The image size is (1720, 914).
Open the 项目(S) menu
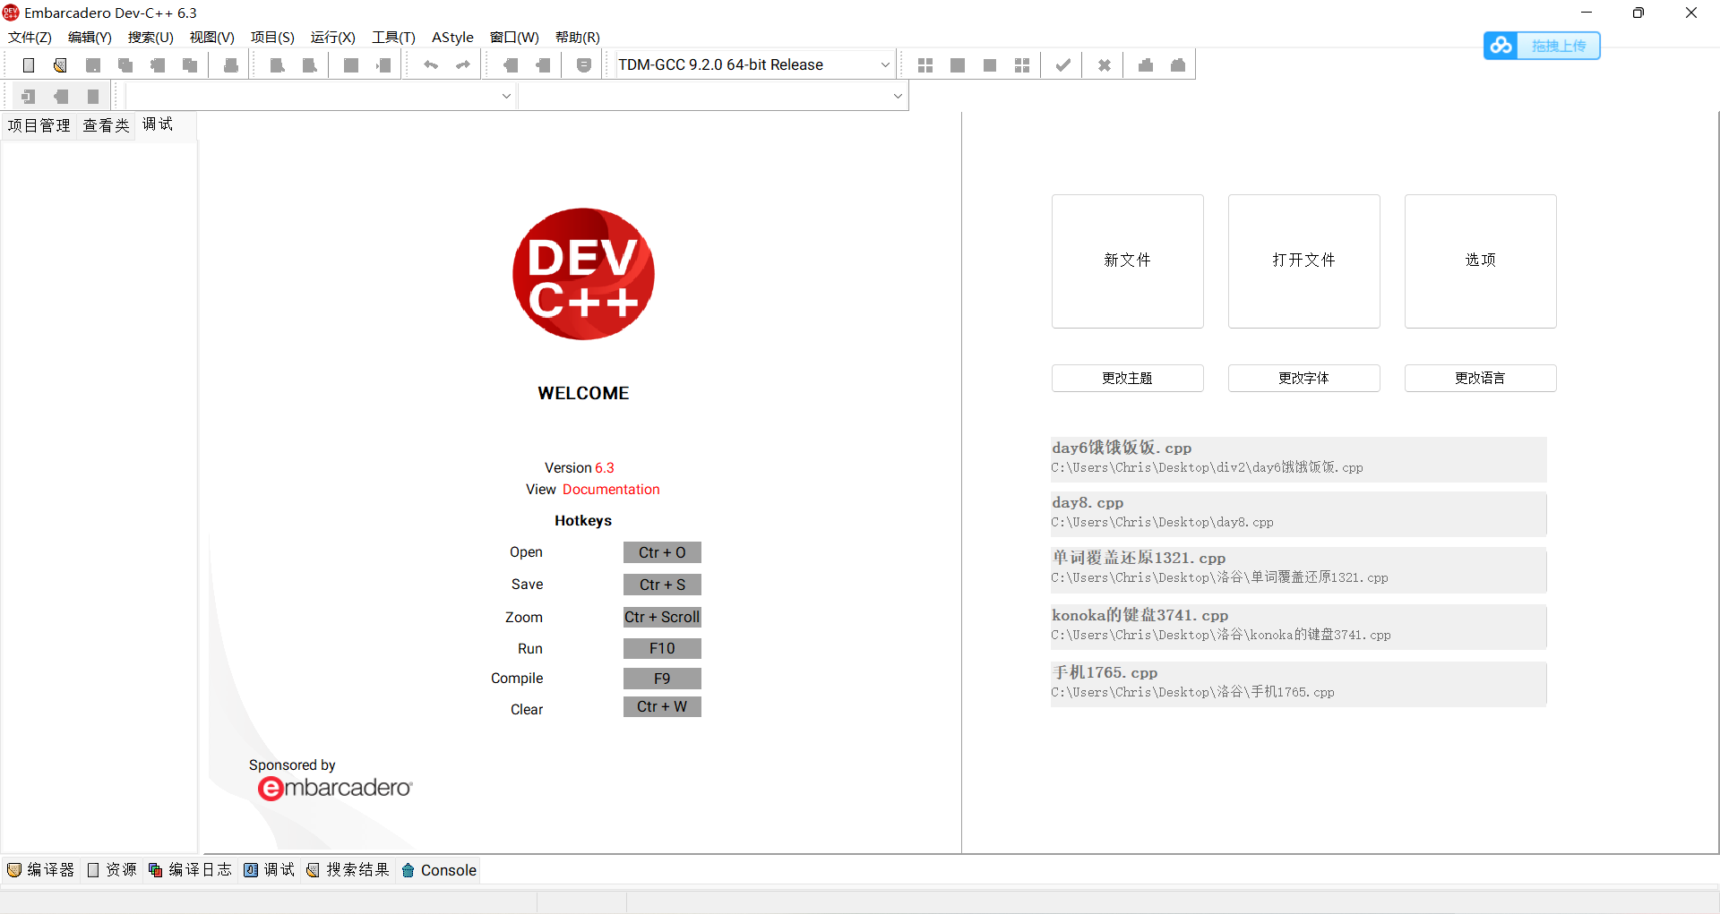(272, 38)
